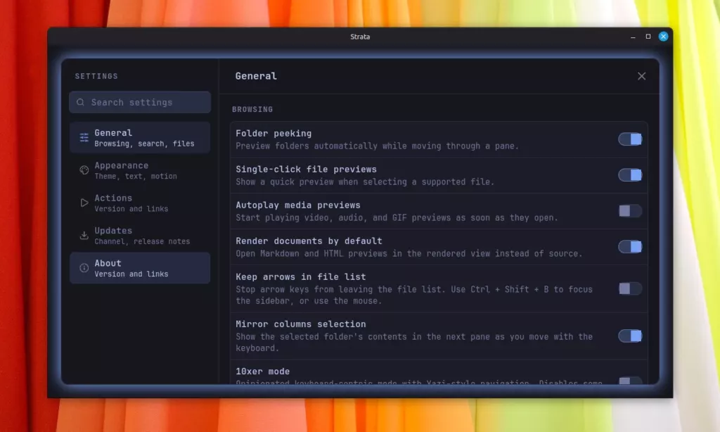
Task: Open the Actions settings section
Action: click(x=140, y=203)
